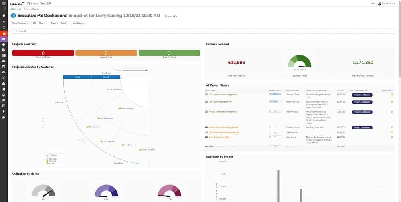This screenshot has width=401, height=202.
Task: Open the chat bubble icon in sidebar
Action: [4, 117]
